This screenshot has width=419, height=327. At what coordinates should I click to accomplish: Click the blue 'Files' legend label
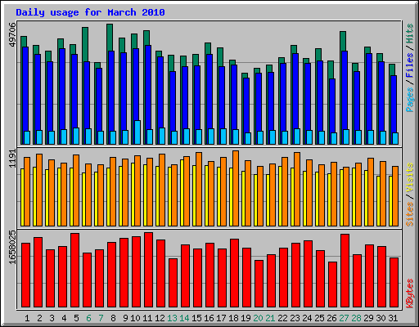point(410,65)
